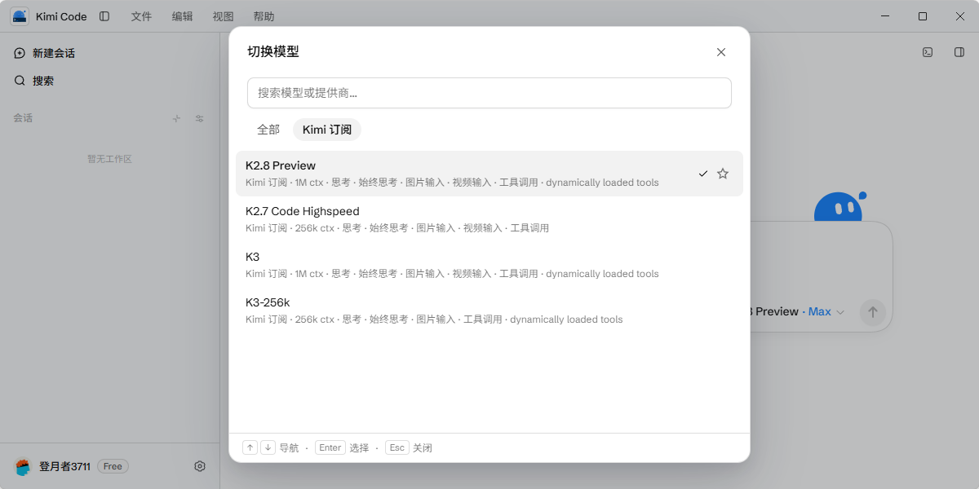Start a new session with 新建会话

[x=45, y=53]
